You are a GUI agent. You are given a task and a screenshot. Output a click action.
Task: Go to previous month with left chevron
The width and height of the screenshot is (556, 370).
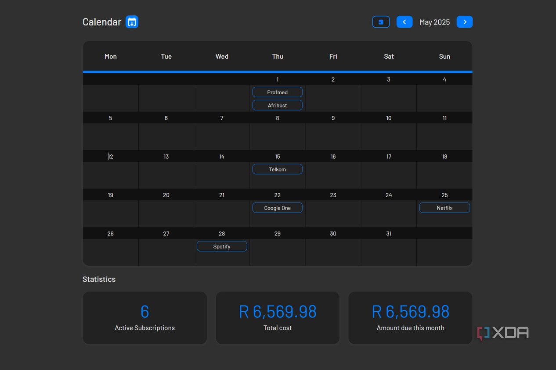[x=404, y=22]
